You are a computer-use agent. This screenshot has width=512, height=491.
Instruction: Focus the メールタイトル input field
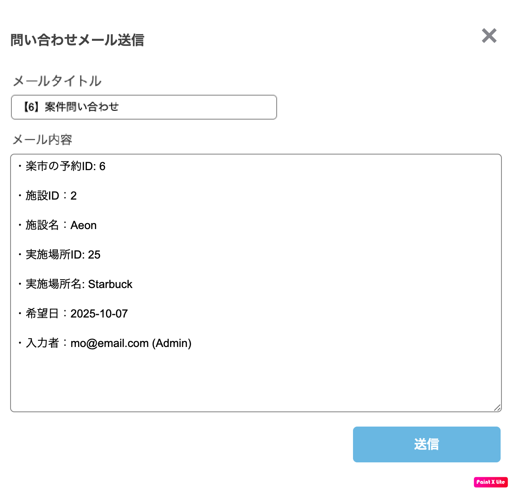169,107
